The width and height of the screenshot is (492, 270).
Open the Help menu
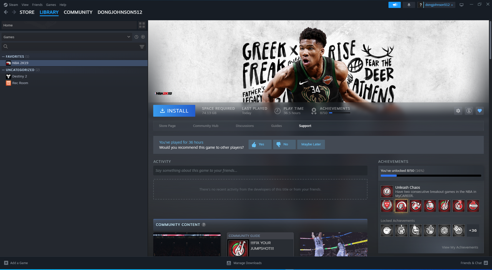[63, 5]
